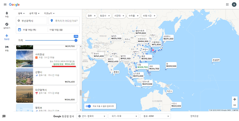Click the results list scrollbar thumb
The image size is (239, 121).
click(x=80, y=93)
